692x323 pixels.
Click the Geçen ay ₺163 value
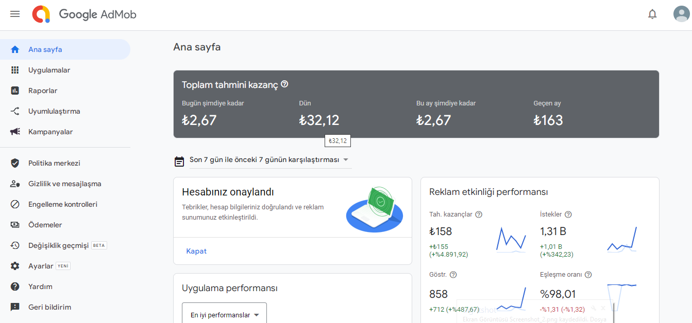pos(548,120)
